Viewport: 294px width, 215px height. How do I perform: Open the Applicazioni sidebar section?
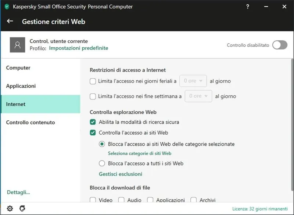pyautogui.click(x=40, y=86)
